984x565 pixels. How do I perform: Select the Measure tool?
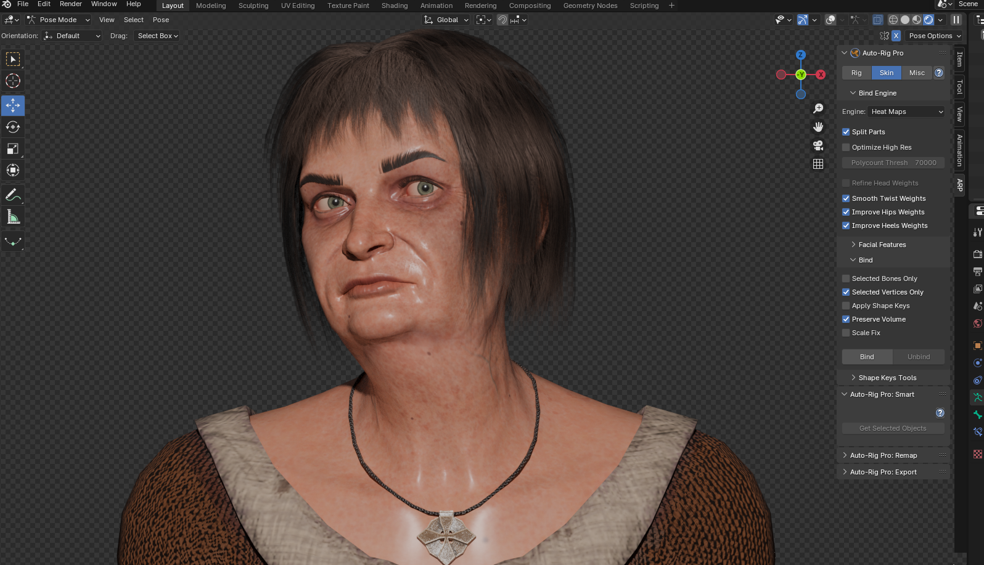pyautogui.click(x=13, y=216)
